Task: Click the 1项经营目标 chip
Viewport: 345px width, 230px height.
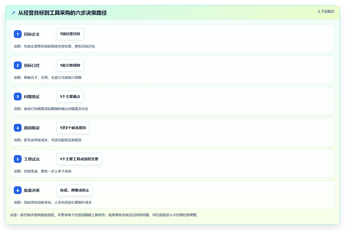Action: 70,34
